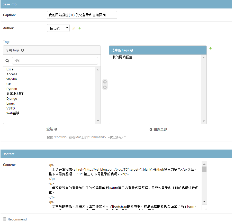Click the Caption label
The width and height of the screenshot is (234, 222).
(x=9, y=15)
